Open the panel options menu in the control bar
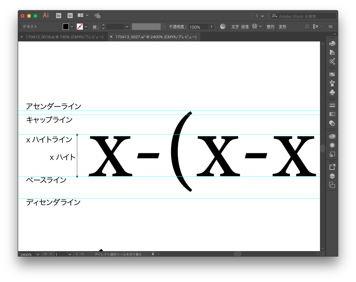 coord(331,26)
